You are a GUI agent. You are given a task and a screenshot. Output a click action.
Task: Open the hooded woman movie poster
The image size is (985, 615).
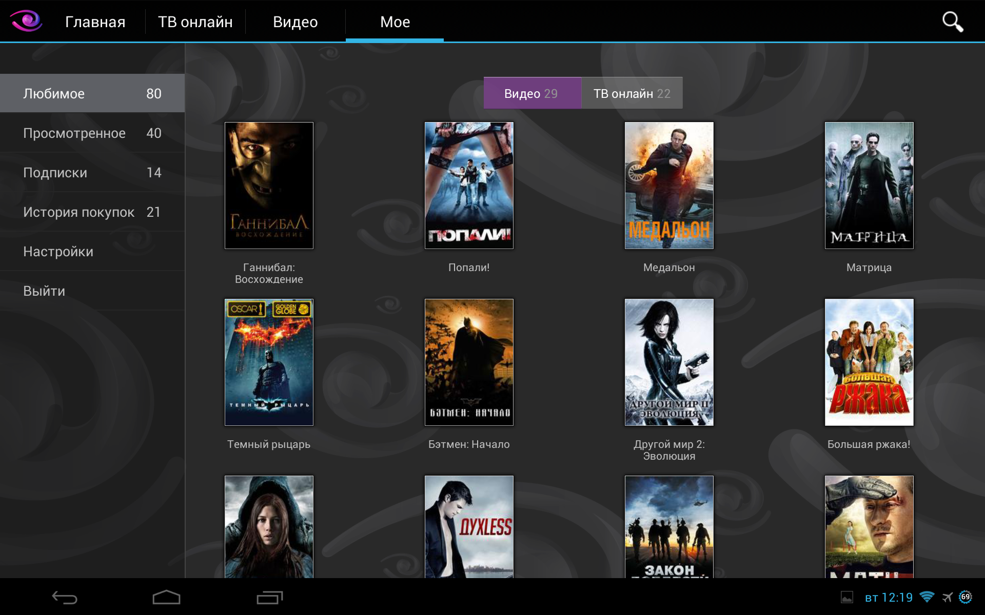[x=269, y=527]
